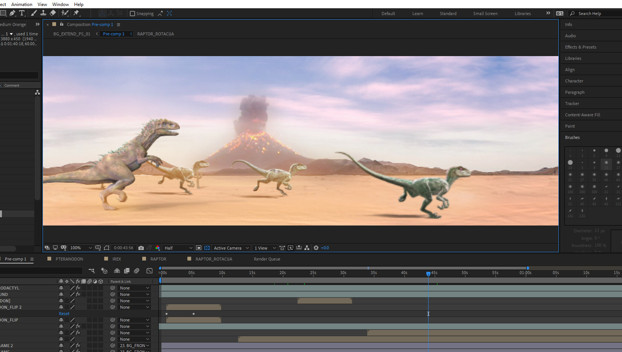Switch to the RAPTOR_ROTACIJA timeline tab
This screenshot has height=352, width=622.
pyautogui.click(x=214, y=259)
